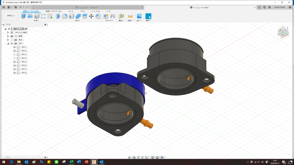
Task: Collapse the root (未保存) component node
Action: (x=5, y=29)
